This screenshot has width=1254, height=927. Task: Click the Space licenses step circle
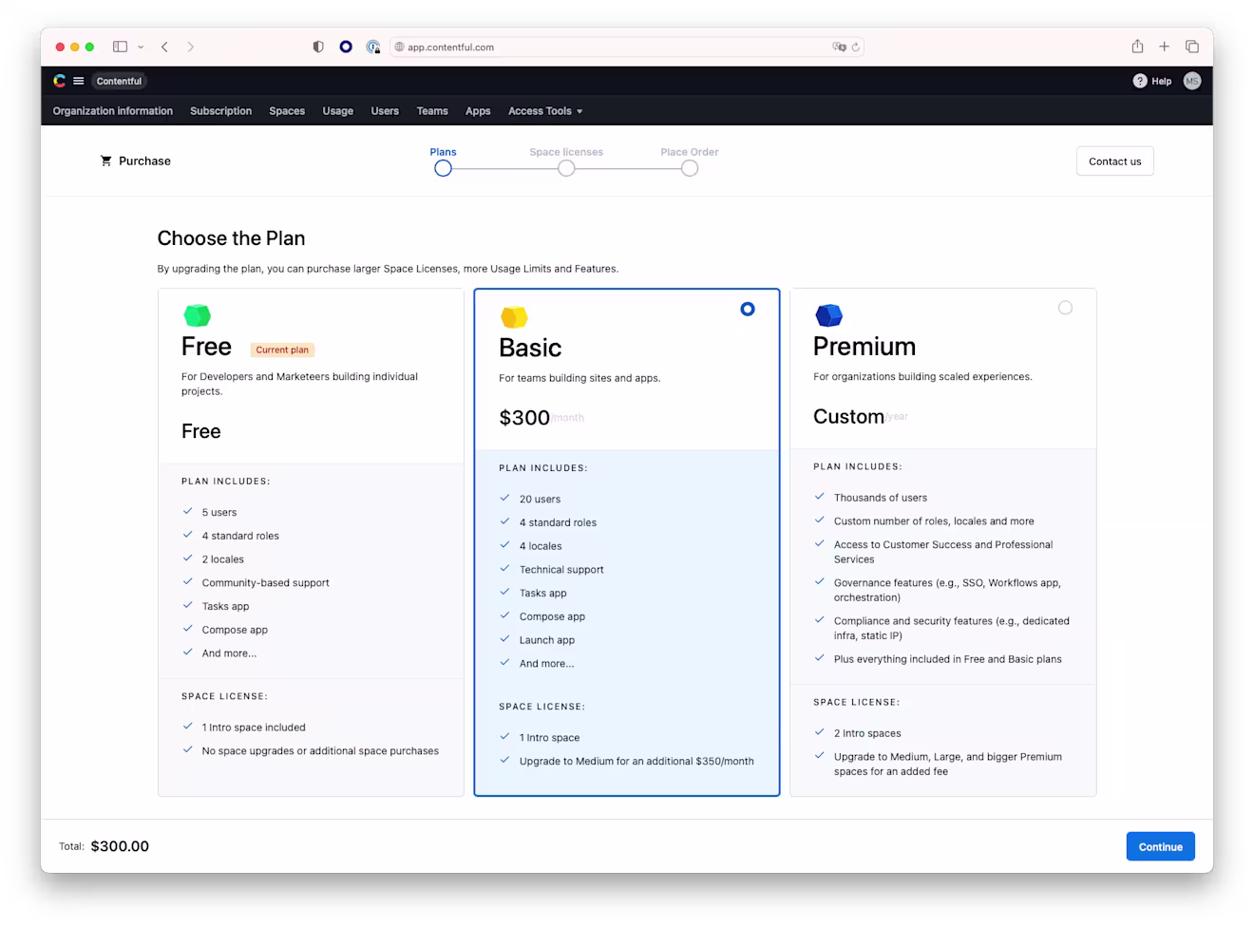tap(566, 168)
